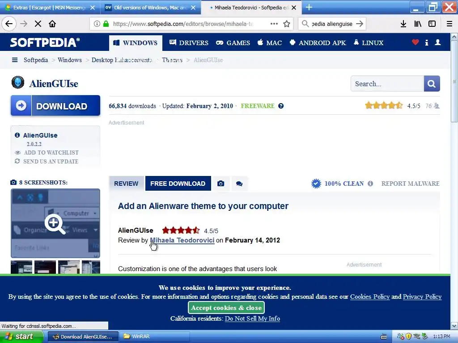
Task: Toggle the sidebar view icon
Action: click(x=432, y=24)
